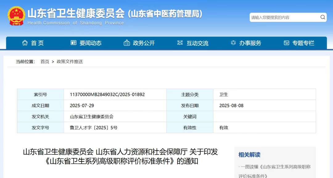Click the 关键词 label cell

[x=190, y=117]
